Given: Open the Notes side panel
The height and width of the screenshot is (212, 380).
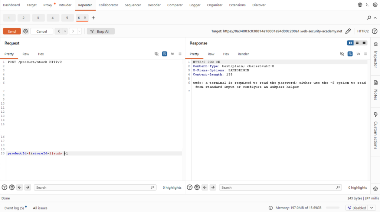Looking at the screenshot, I should click(376, 90).
